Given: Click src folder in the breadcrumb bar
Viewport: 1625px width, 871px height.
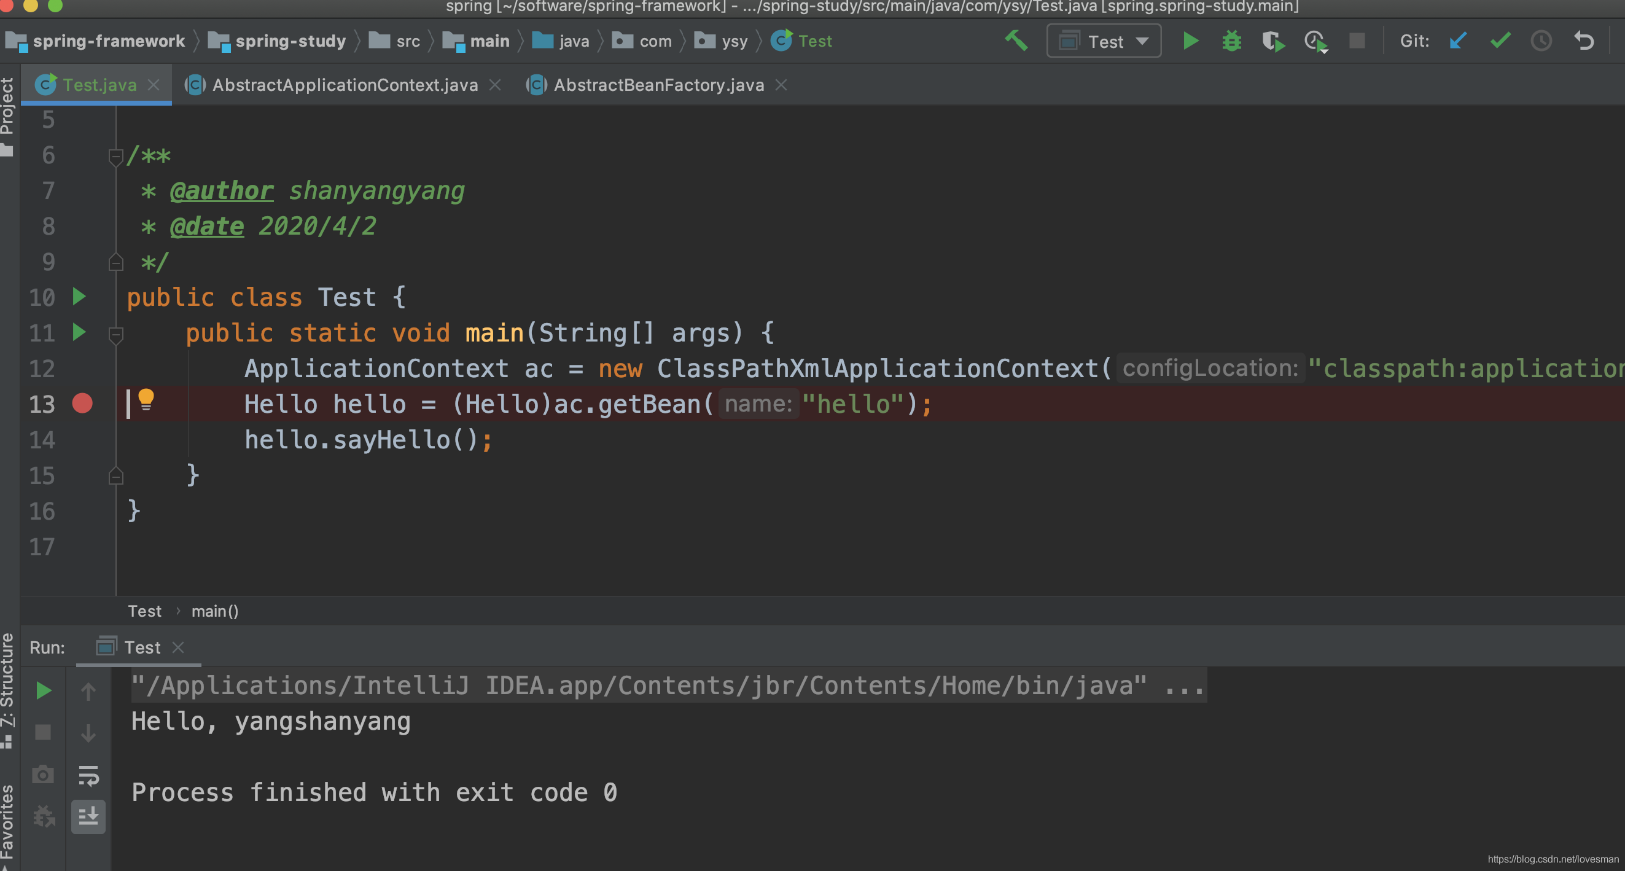Looking at the screenshot, I should click(395, 41).
